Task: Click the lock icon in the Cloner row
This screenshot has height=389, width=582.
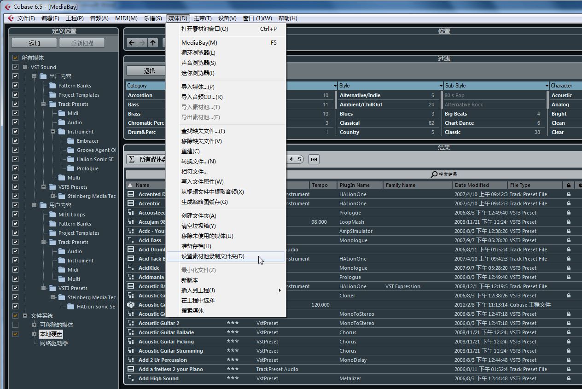Action: click(569, 296)
